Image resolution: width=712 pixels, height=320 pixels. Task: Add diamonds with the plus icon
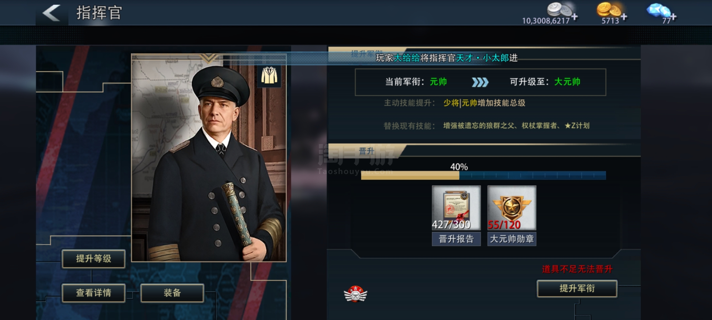[673, 17]
